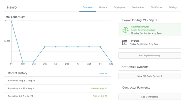Viewport: 186px width, 106px height.
Task: Open Payroll for Aug. 5 – Aug. 18 row
Action: (57, 81)
